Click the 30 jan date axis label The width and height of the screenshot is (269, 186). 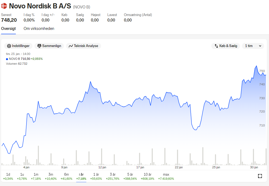254,167
